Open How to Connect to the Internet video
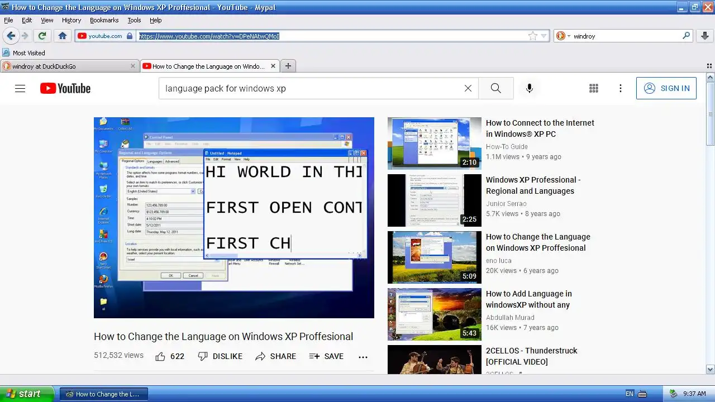This screenshot has height=402, width=715. tap(540, 128)
